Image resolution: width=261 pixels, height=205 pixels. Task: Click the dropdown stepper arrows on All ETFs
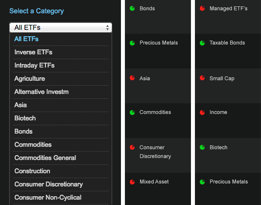(x=107, y=27)
